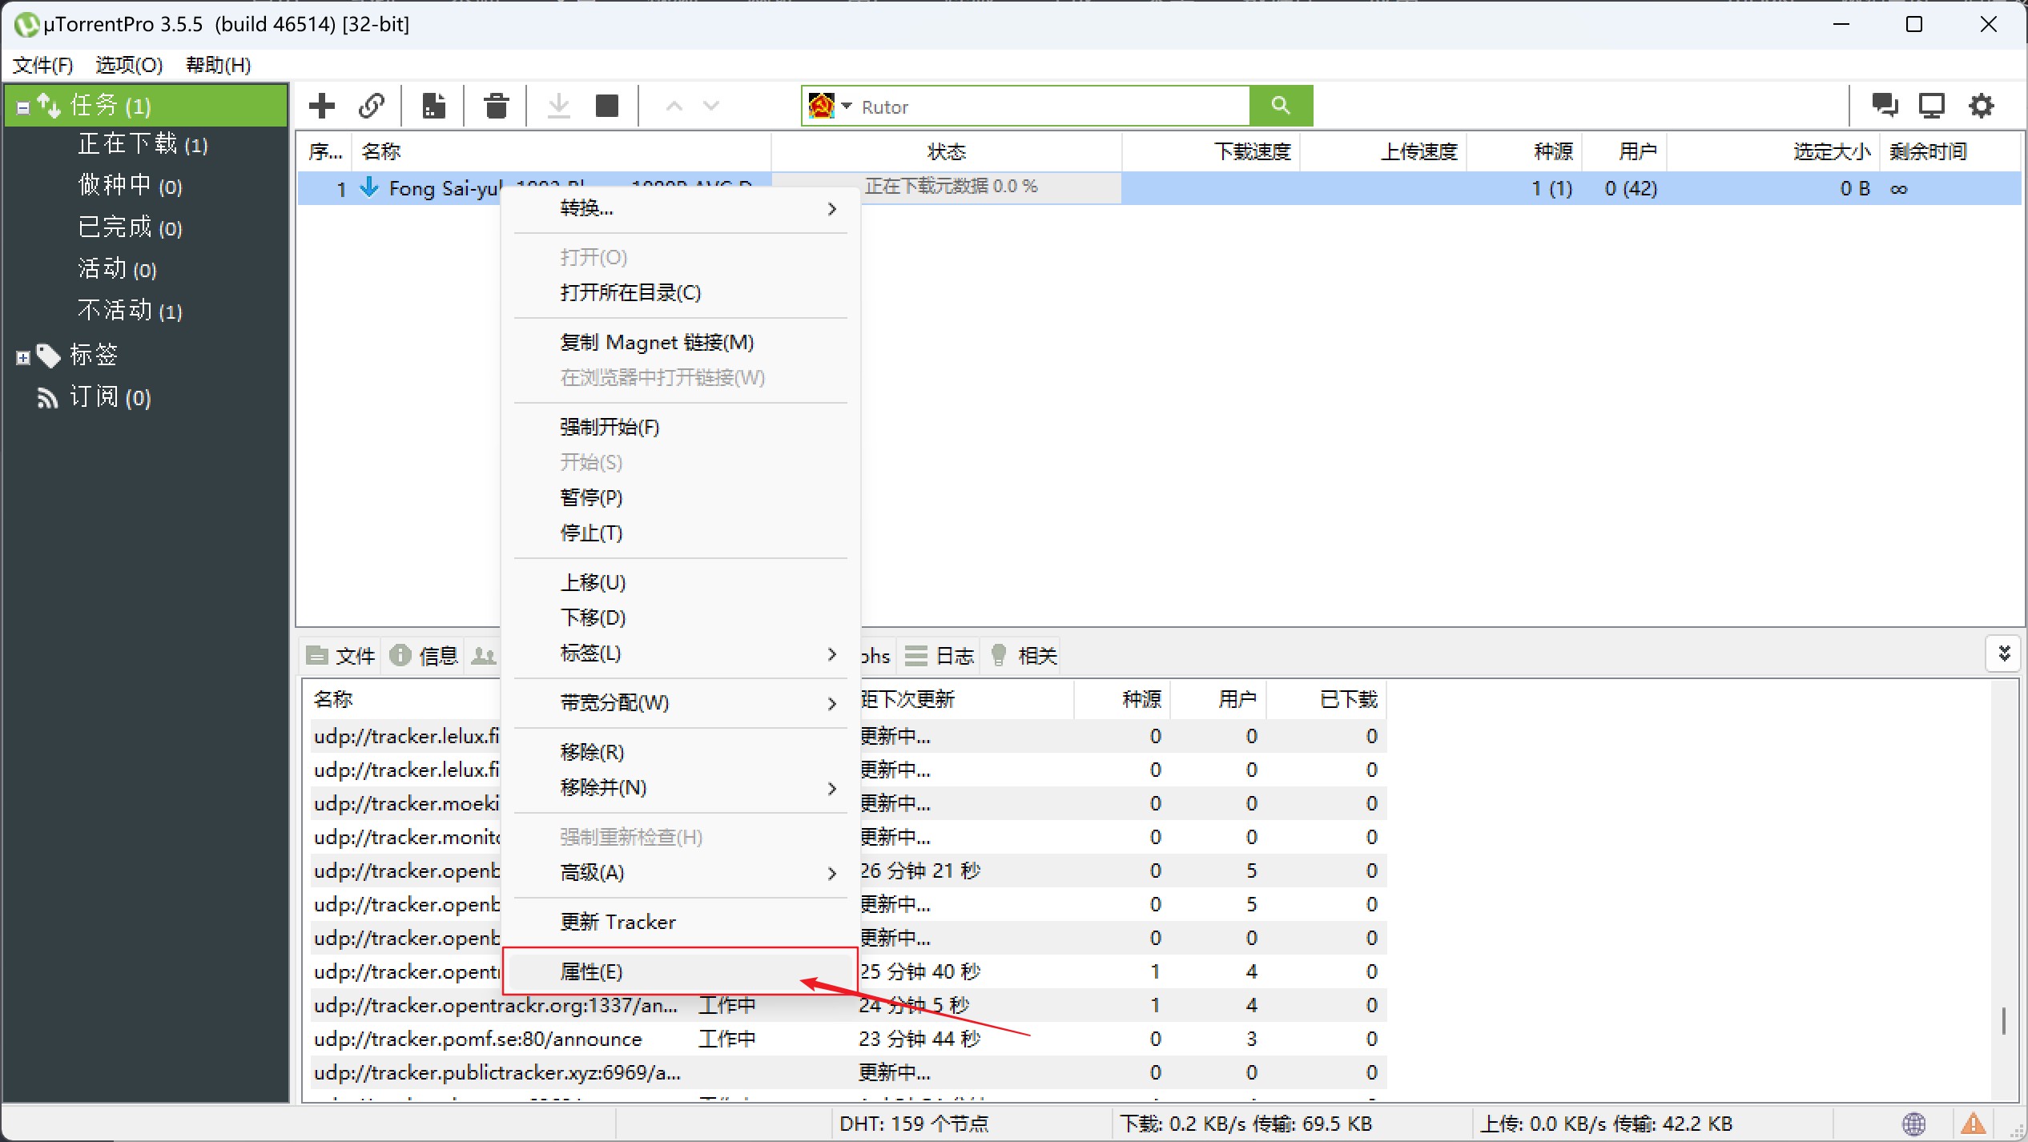Switch to the 文件 tab
The height and width of the screenshot is (1142, 2028).
pyautogui.click(x=341, y=656)
